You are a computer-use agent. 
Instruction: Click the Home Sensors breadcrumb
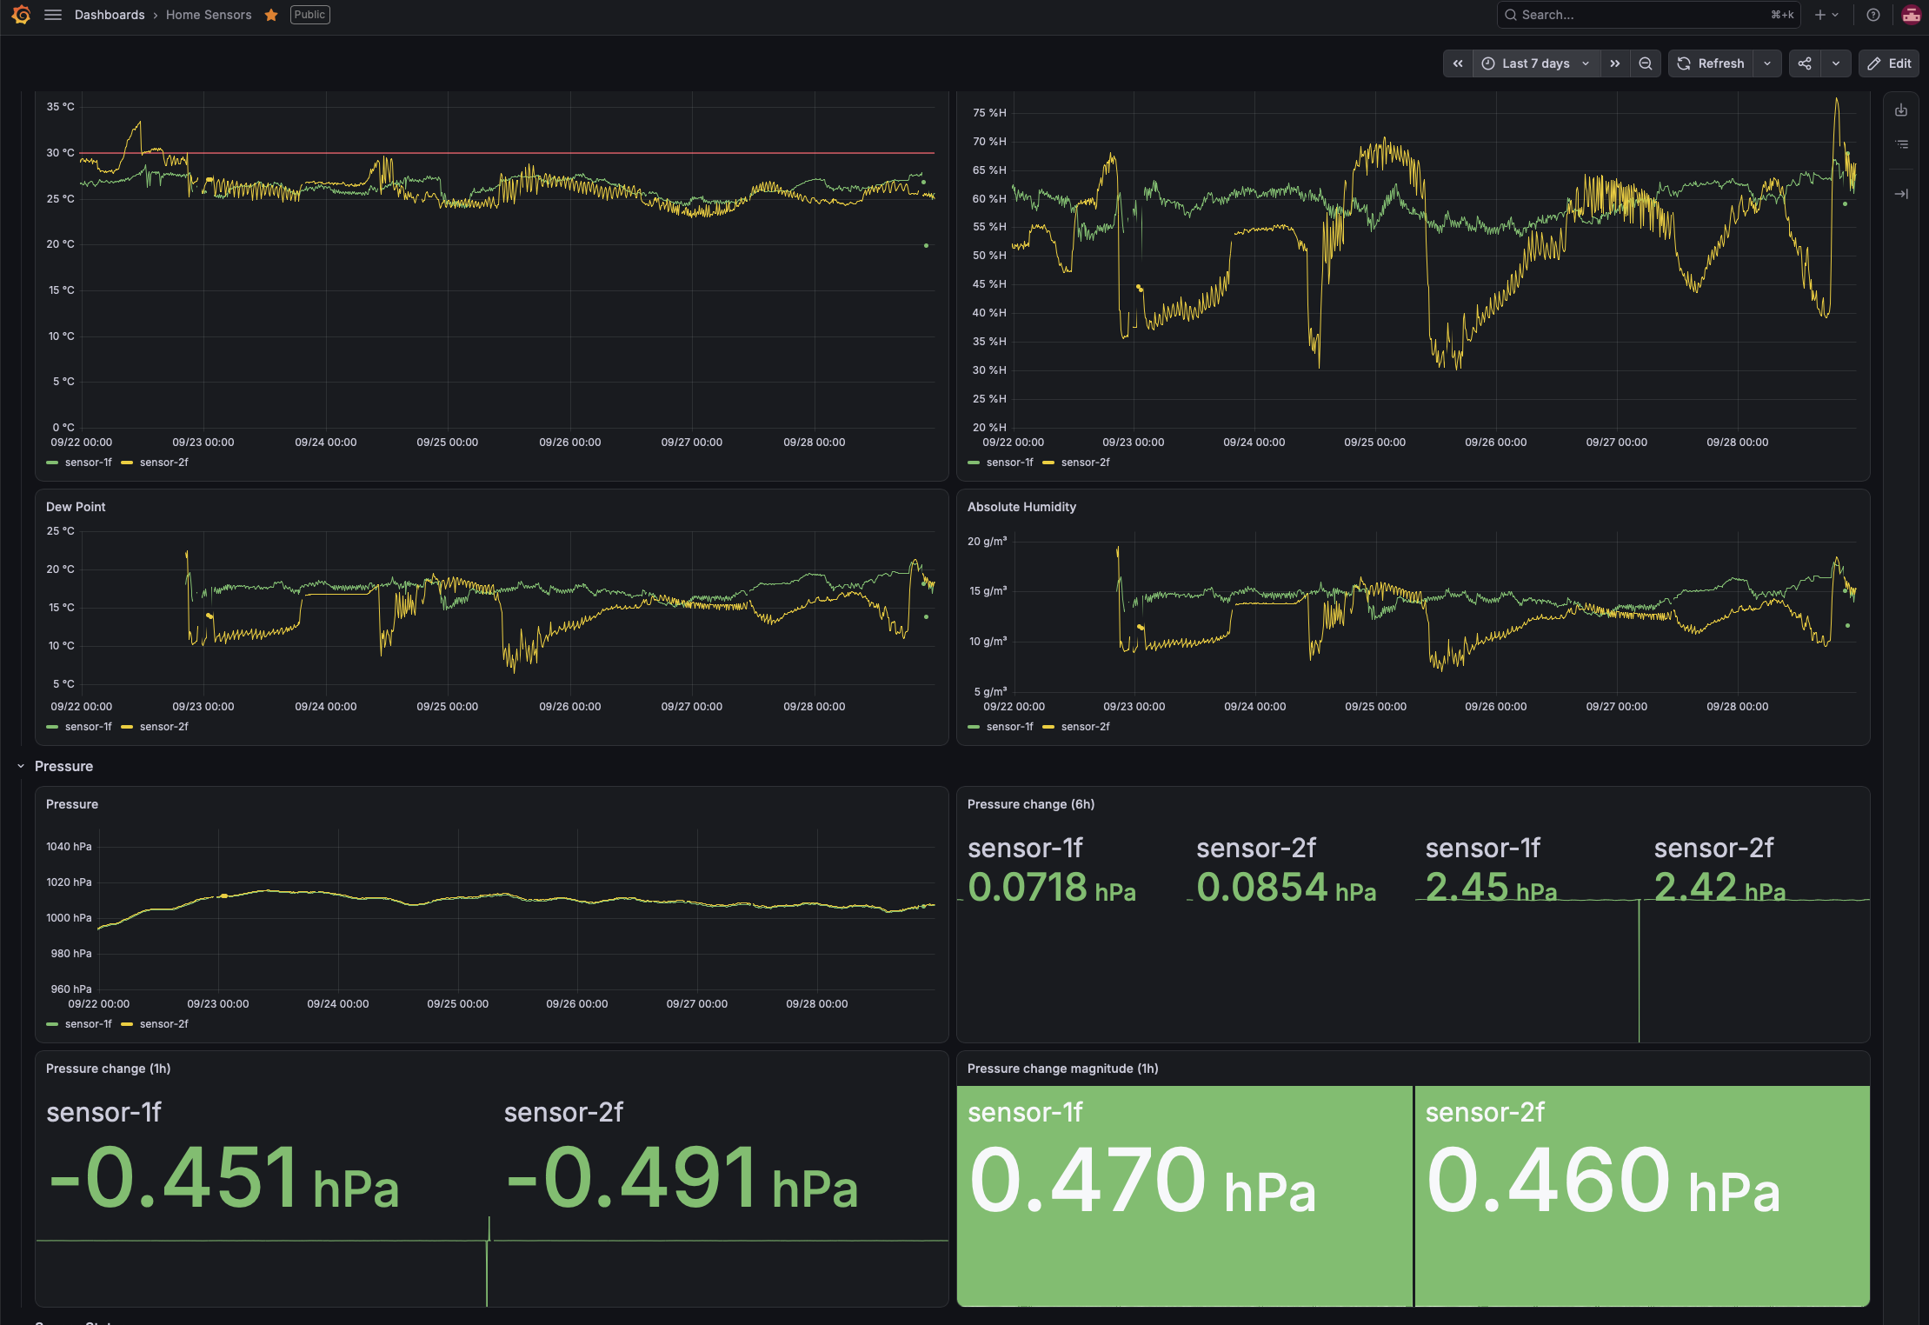click(x=209, y=15)
